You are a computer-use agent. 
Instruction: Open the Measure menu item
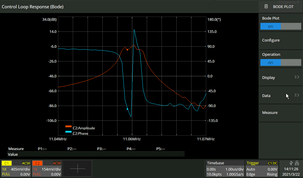[281, 113]
